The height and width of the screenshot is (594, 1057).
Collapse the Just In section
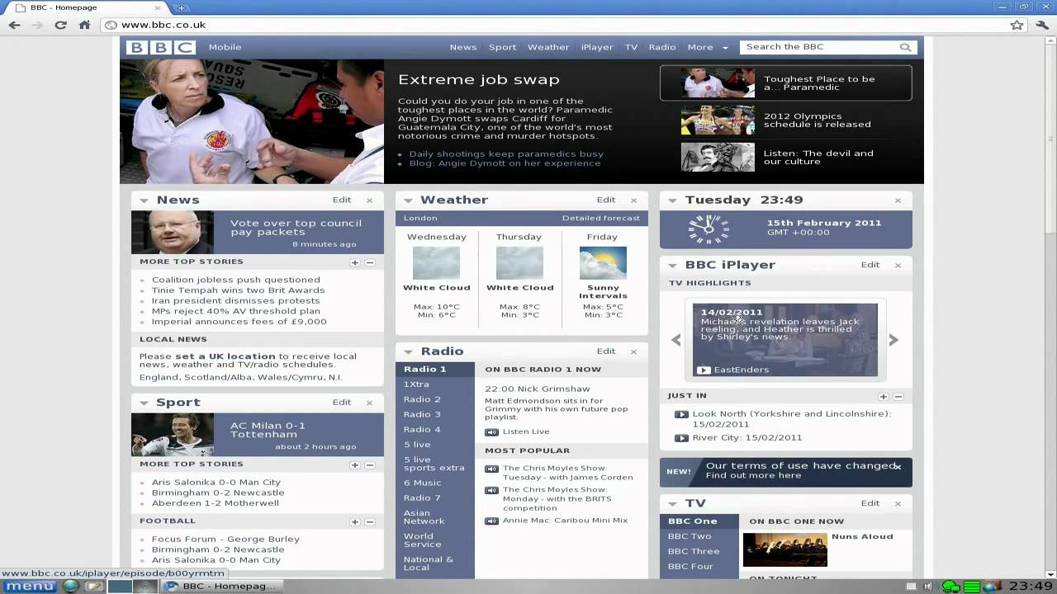898,397
